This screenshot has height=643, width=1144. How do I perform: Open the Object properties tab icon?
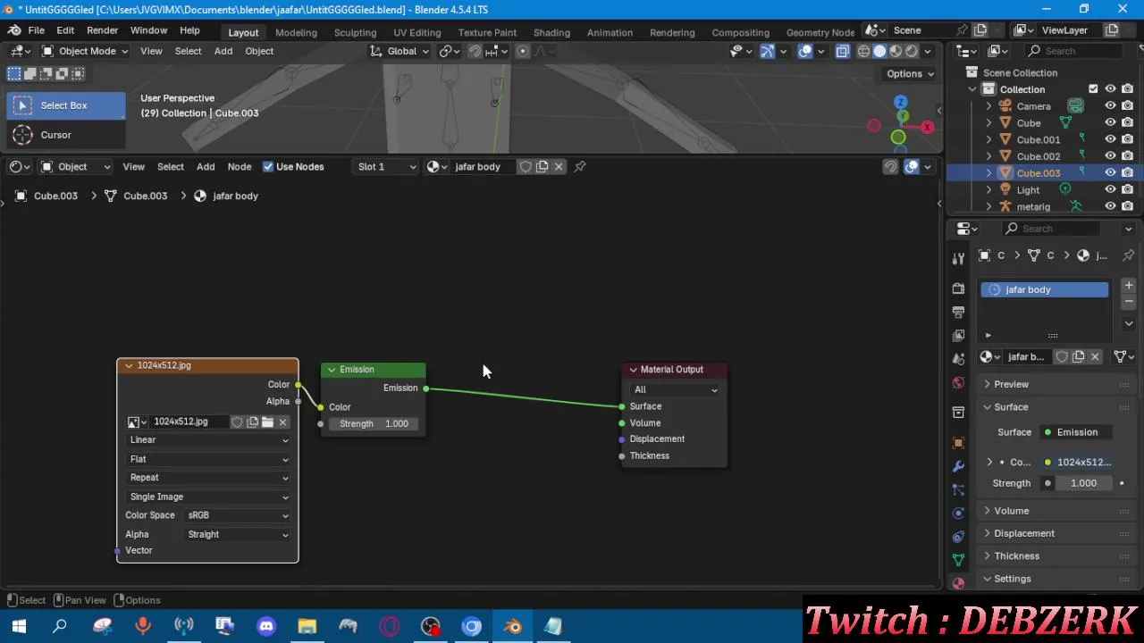958,443
